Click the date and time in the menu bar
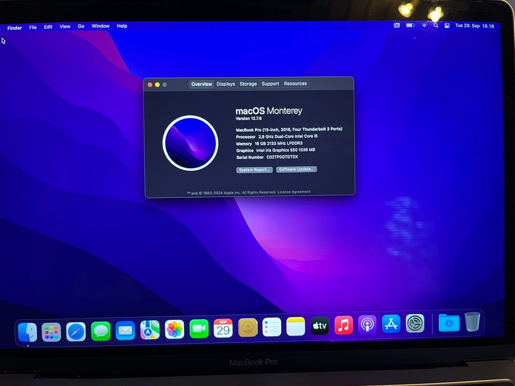 click(x=475, y=26)
